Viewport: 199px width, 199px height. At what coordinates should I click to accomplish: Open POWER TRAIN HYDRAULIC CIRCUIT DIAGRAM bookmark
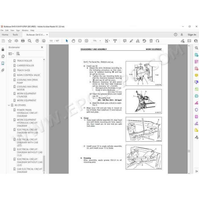click(27, 113)
